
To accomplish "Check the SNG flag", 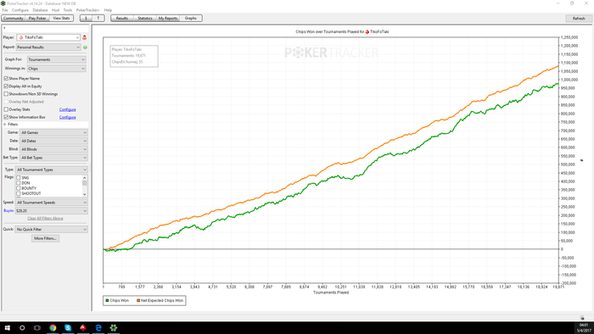I will (18, 177).
